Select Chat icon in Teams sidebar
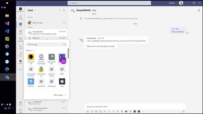 click(20, 25)
